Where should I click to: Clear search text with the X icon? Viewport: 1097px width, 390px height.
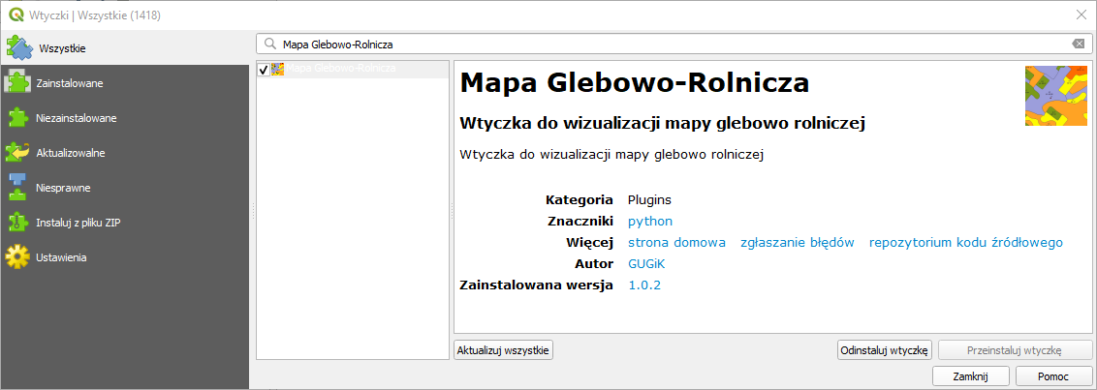pos(1078,45)
